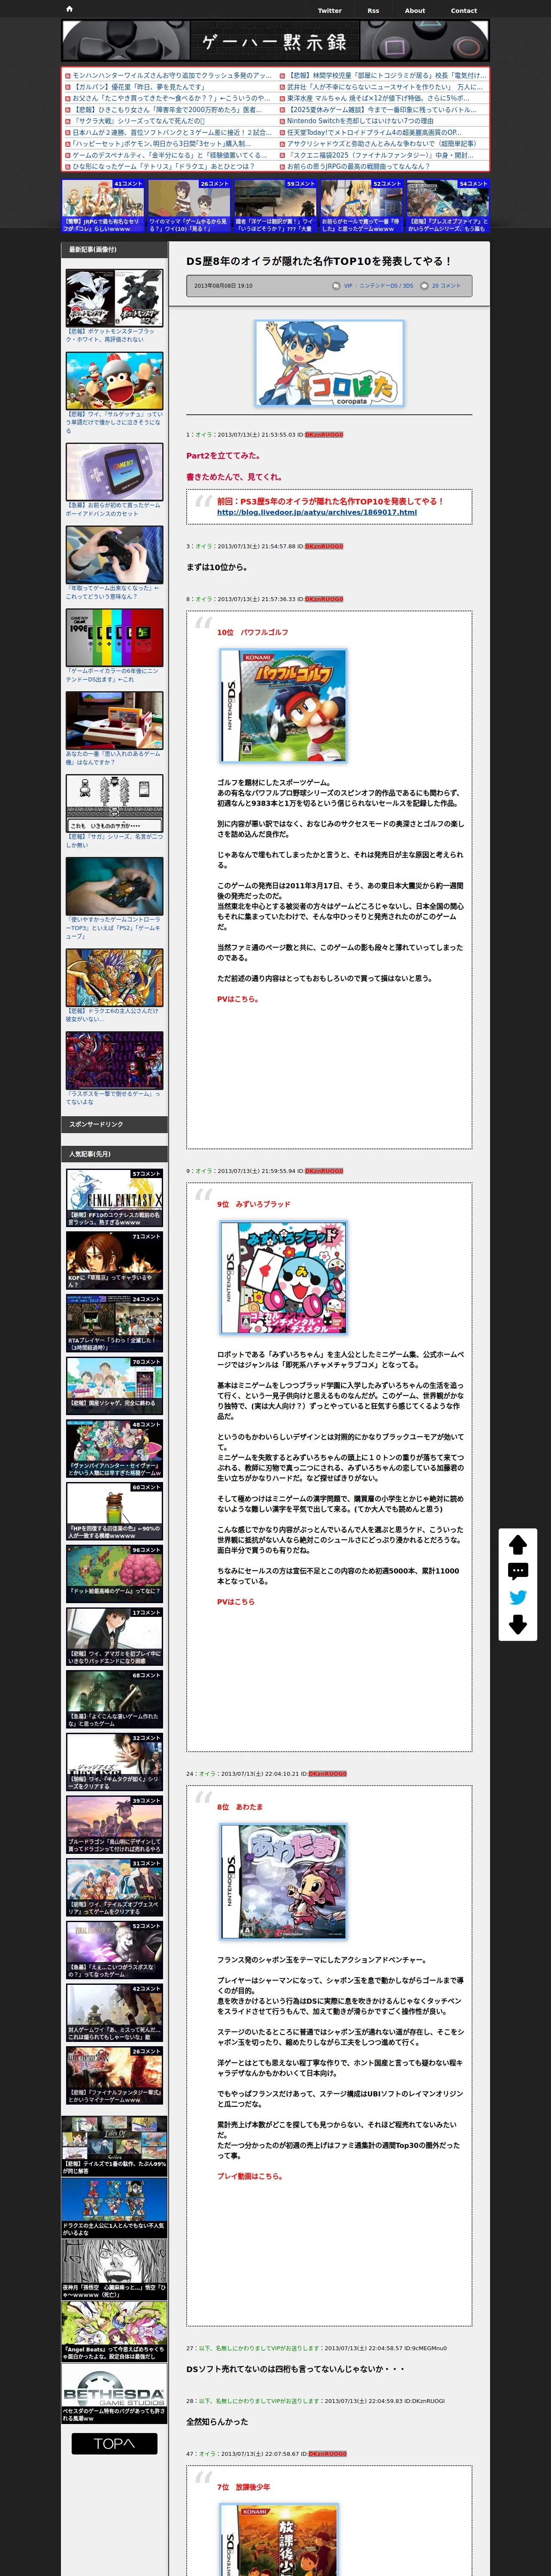Image resolution: width=551 pixels, height=2576 pixels.
Task: Follow the PVはこちら。link under パワフルゴルフ
Action: 238,999
